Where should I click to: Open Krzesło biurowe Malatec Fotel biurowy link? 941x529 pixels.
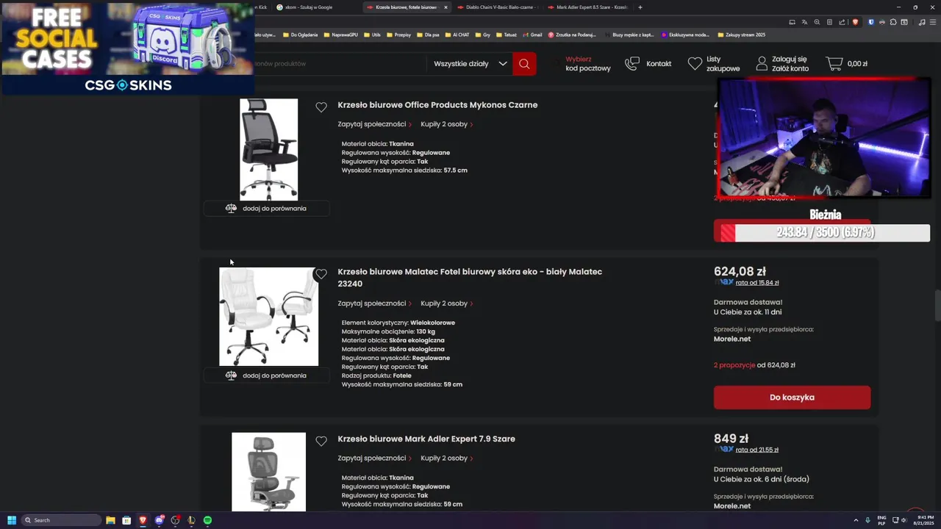(470, 278)
